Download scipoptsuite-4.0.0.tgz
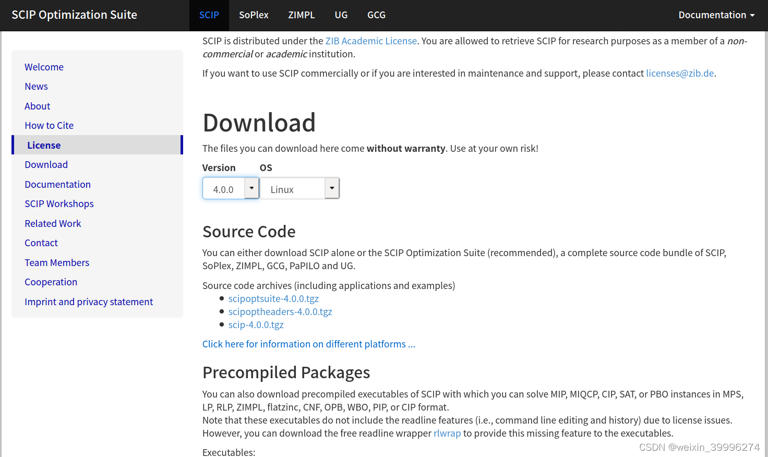 273,299
